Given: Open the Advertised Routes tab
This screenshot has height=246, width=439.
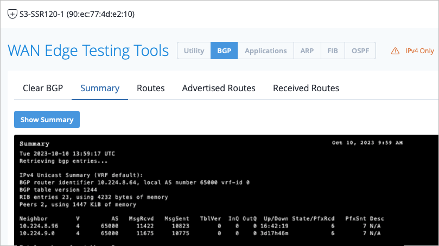Looking at the screenshot, I should click(219, 88).
